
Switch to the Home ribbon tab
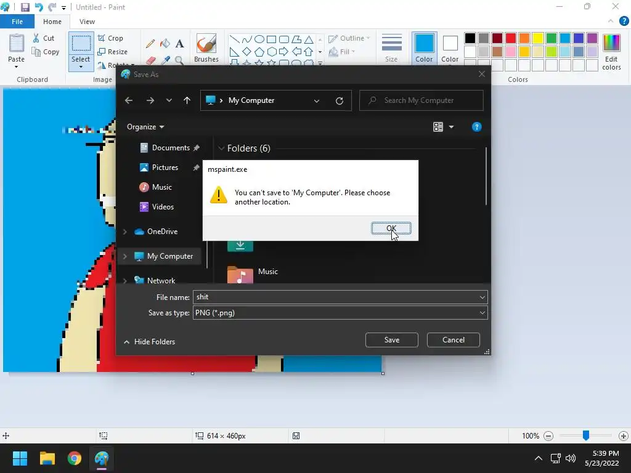click(52, 22)
